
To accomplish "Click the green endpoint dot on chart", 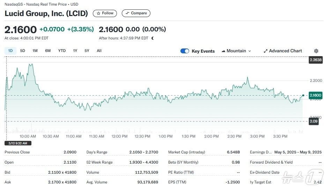I will (303, 95).
